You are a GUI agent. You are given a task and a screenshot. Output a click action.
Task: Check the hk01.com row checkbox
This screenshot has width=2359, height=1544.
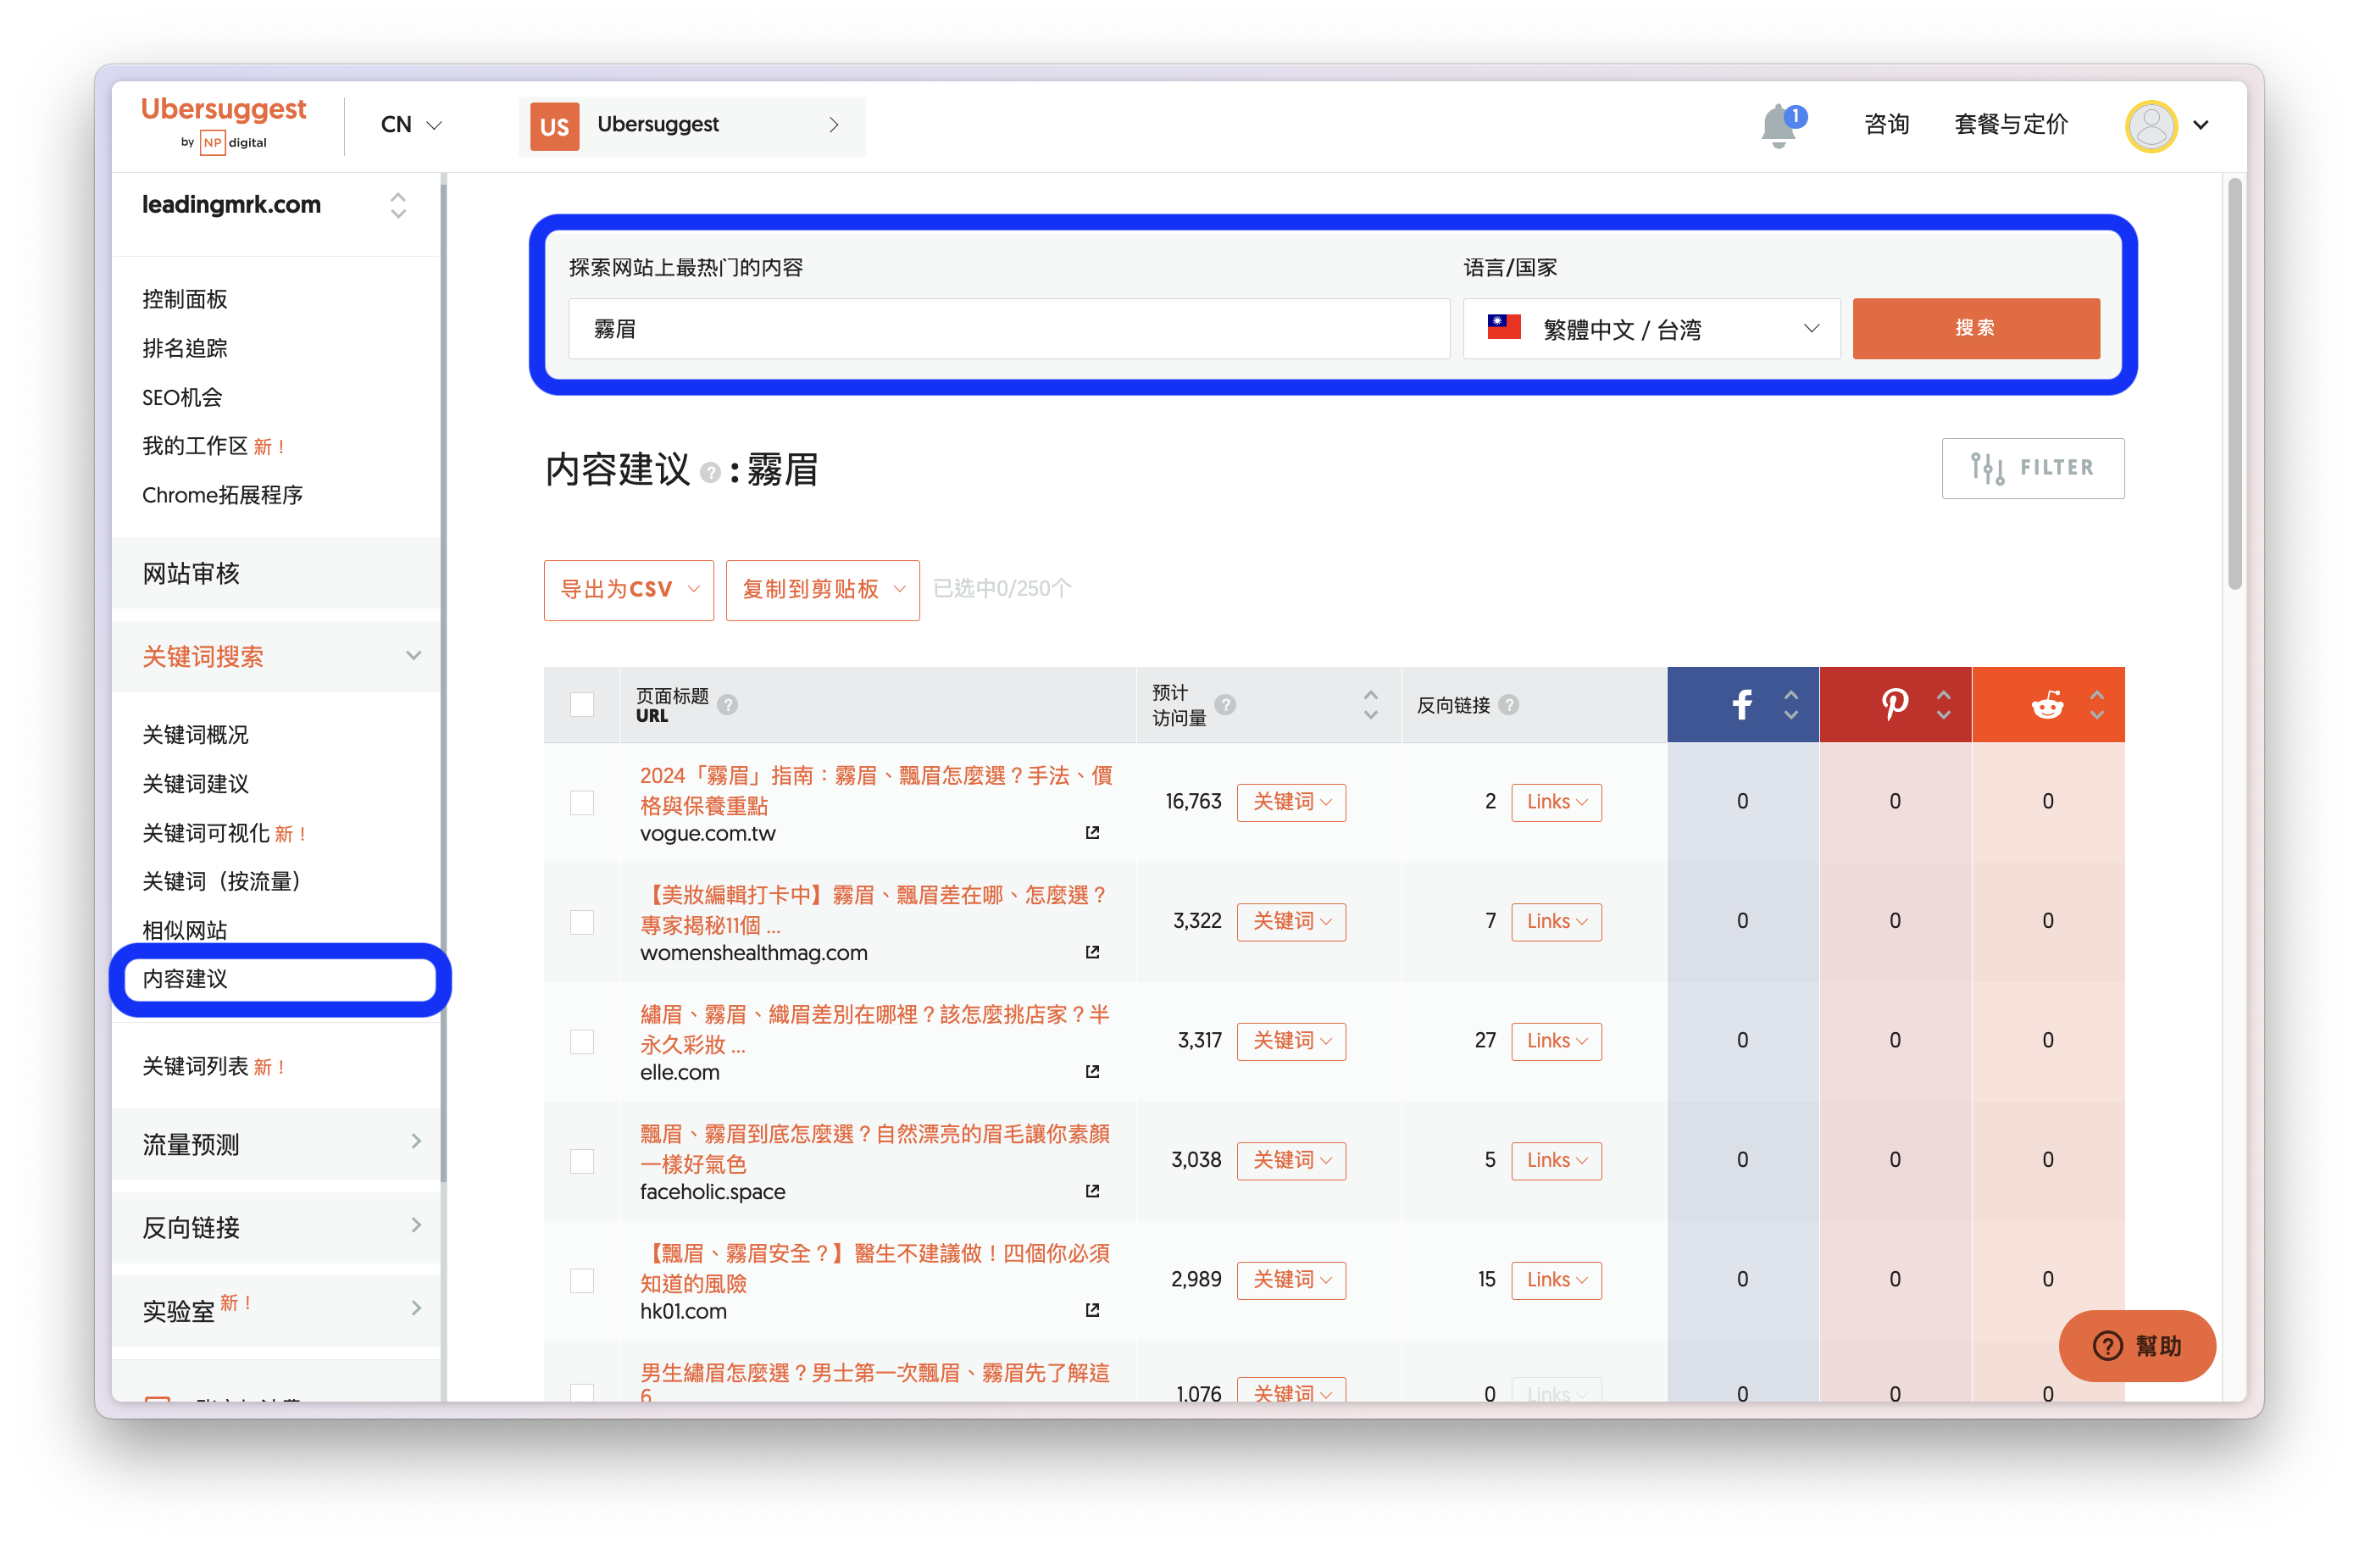point(582,1280)
